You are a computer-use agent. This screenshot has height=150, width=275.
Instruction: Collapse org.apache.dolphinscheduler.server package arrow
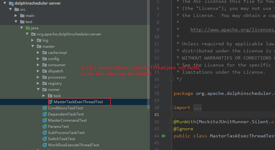[x=27, y=34]
